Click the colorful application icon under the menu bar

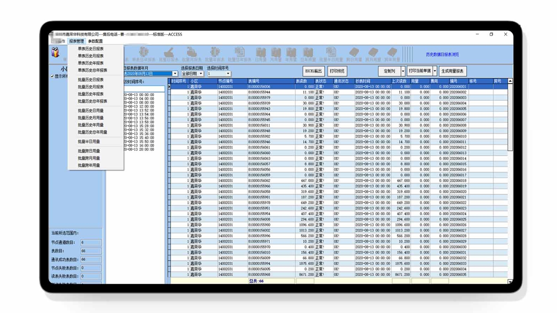(x=55, y=53)
